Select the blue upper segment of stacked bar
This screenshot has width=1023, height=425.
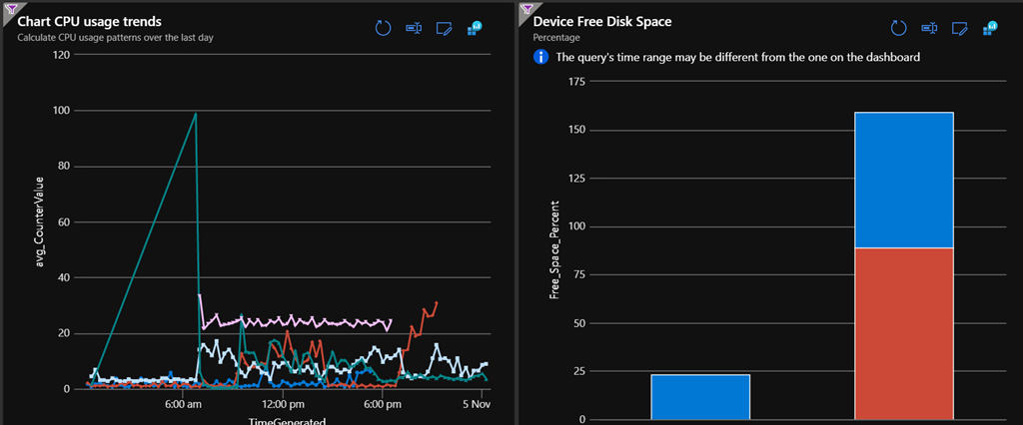904,180
